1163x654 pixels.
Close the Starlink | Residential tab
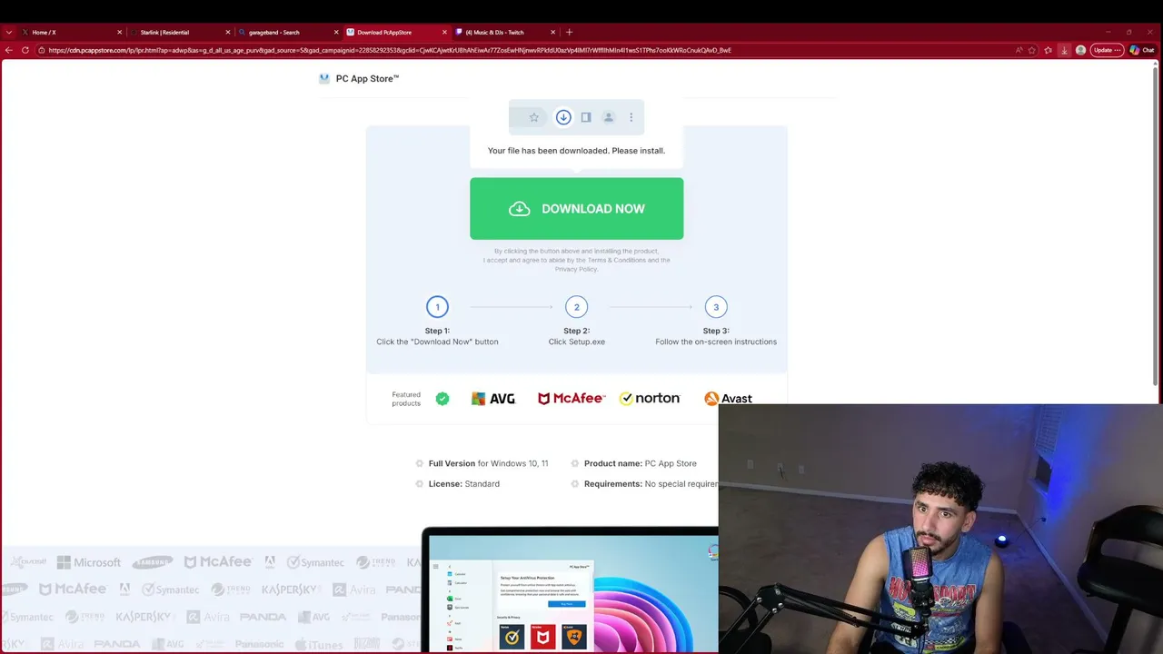point(228,33)
